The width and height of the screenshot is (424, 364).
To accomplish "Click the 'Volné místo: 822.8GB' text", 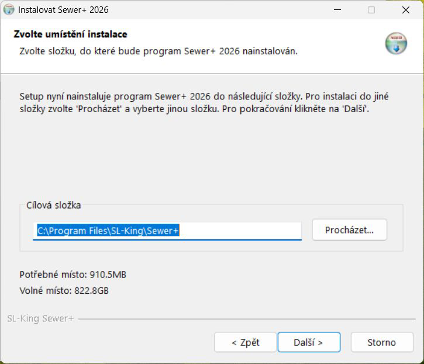I will (x=64, y=291).
